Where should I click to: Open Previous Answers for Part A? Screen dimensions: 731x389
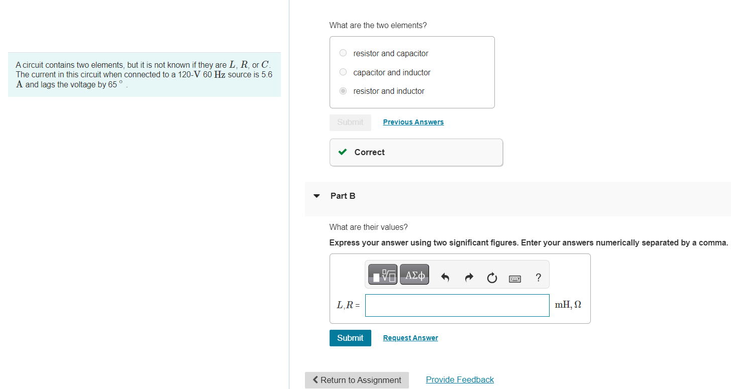click(413, 121)
